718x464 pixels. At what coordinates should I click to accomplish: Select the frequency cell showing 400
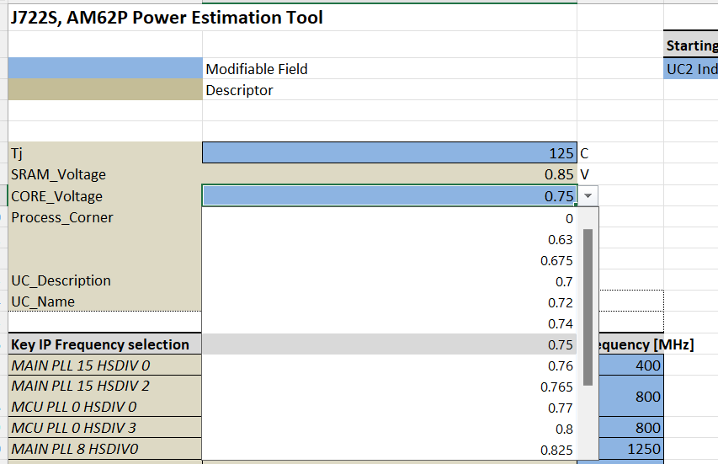pos(631,365)
